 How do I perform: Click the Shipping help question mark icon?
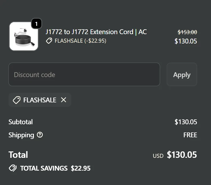point(40,135)
